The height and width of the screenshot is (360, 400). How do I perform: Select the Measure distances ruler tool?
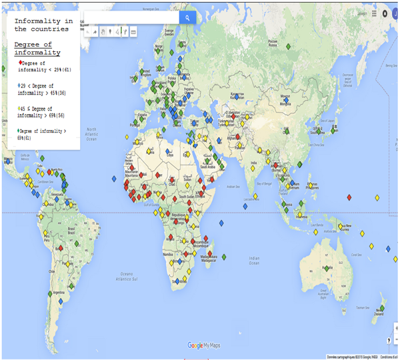pos(133,32)
